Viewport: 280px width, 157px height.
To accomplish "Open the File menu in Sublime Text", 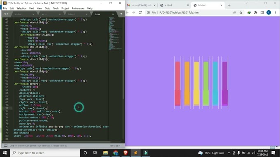I will pos(5,8).
